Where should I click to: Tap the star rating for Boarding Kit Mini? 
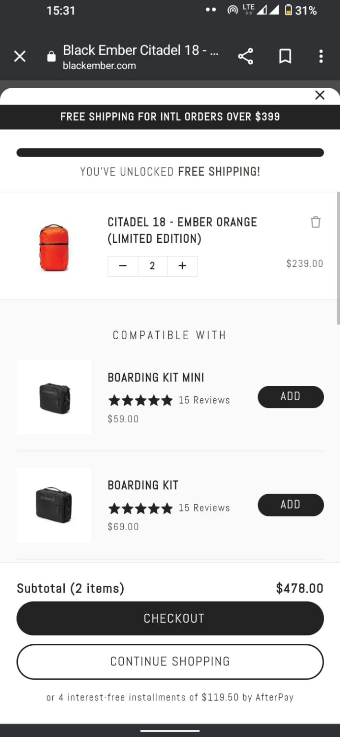click(x=140, y=400)
